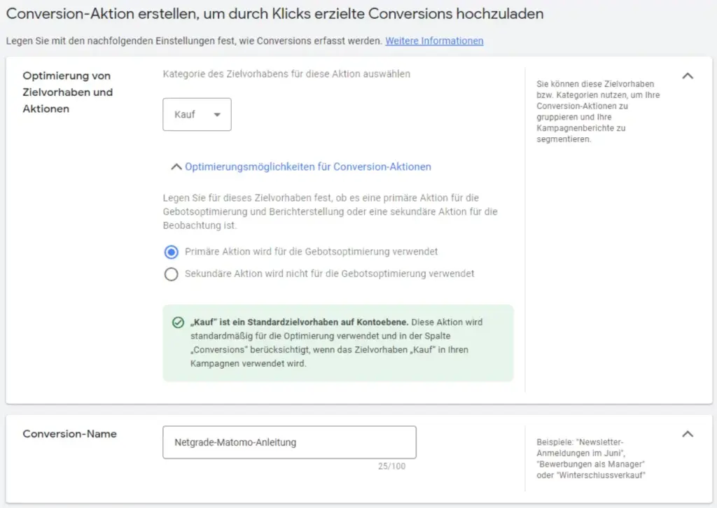Click the "Sekundäre Aktion wird nicht" option label

[329, 274]
